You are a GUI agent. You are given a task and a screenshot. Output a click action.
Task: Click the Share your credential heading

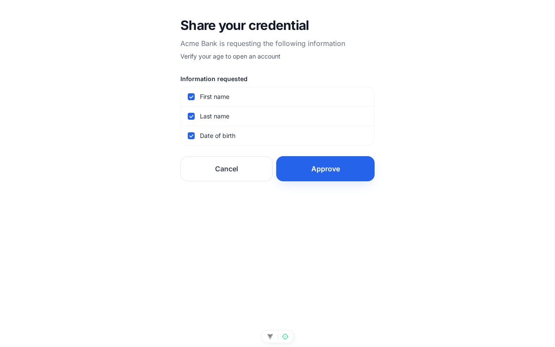(245, 25)
